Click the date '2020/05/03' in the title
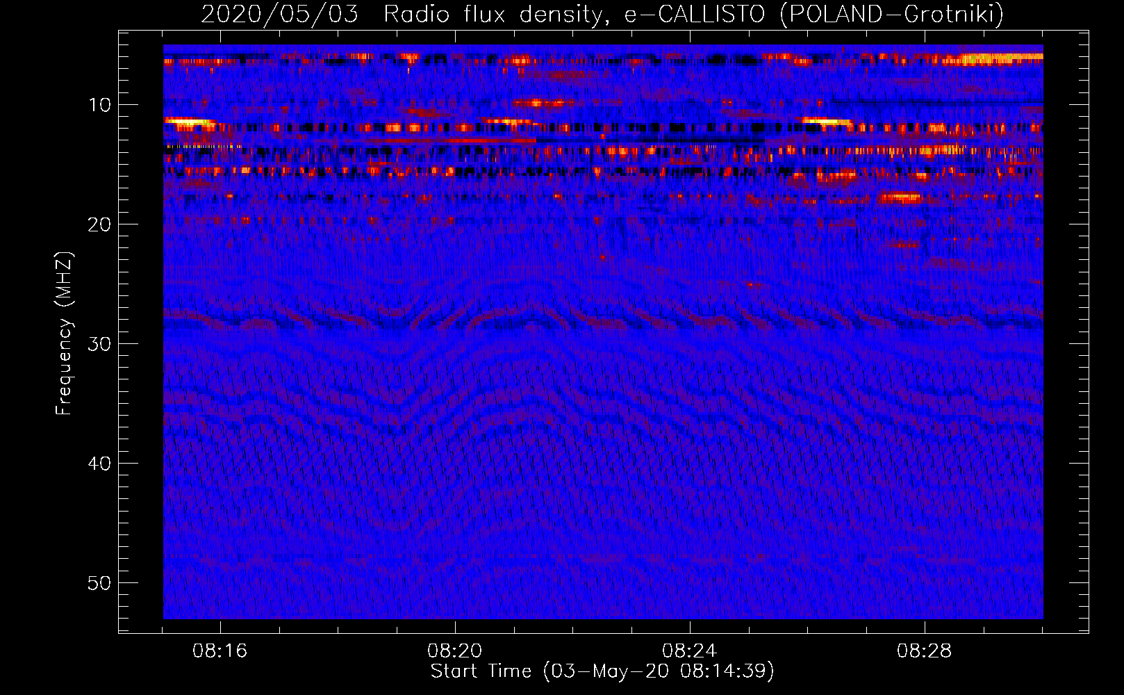Viewport: 1124px width, 695px height. (x=279, y=15)
